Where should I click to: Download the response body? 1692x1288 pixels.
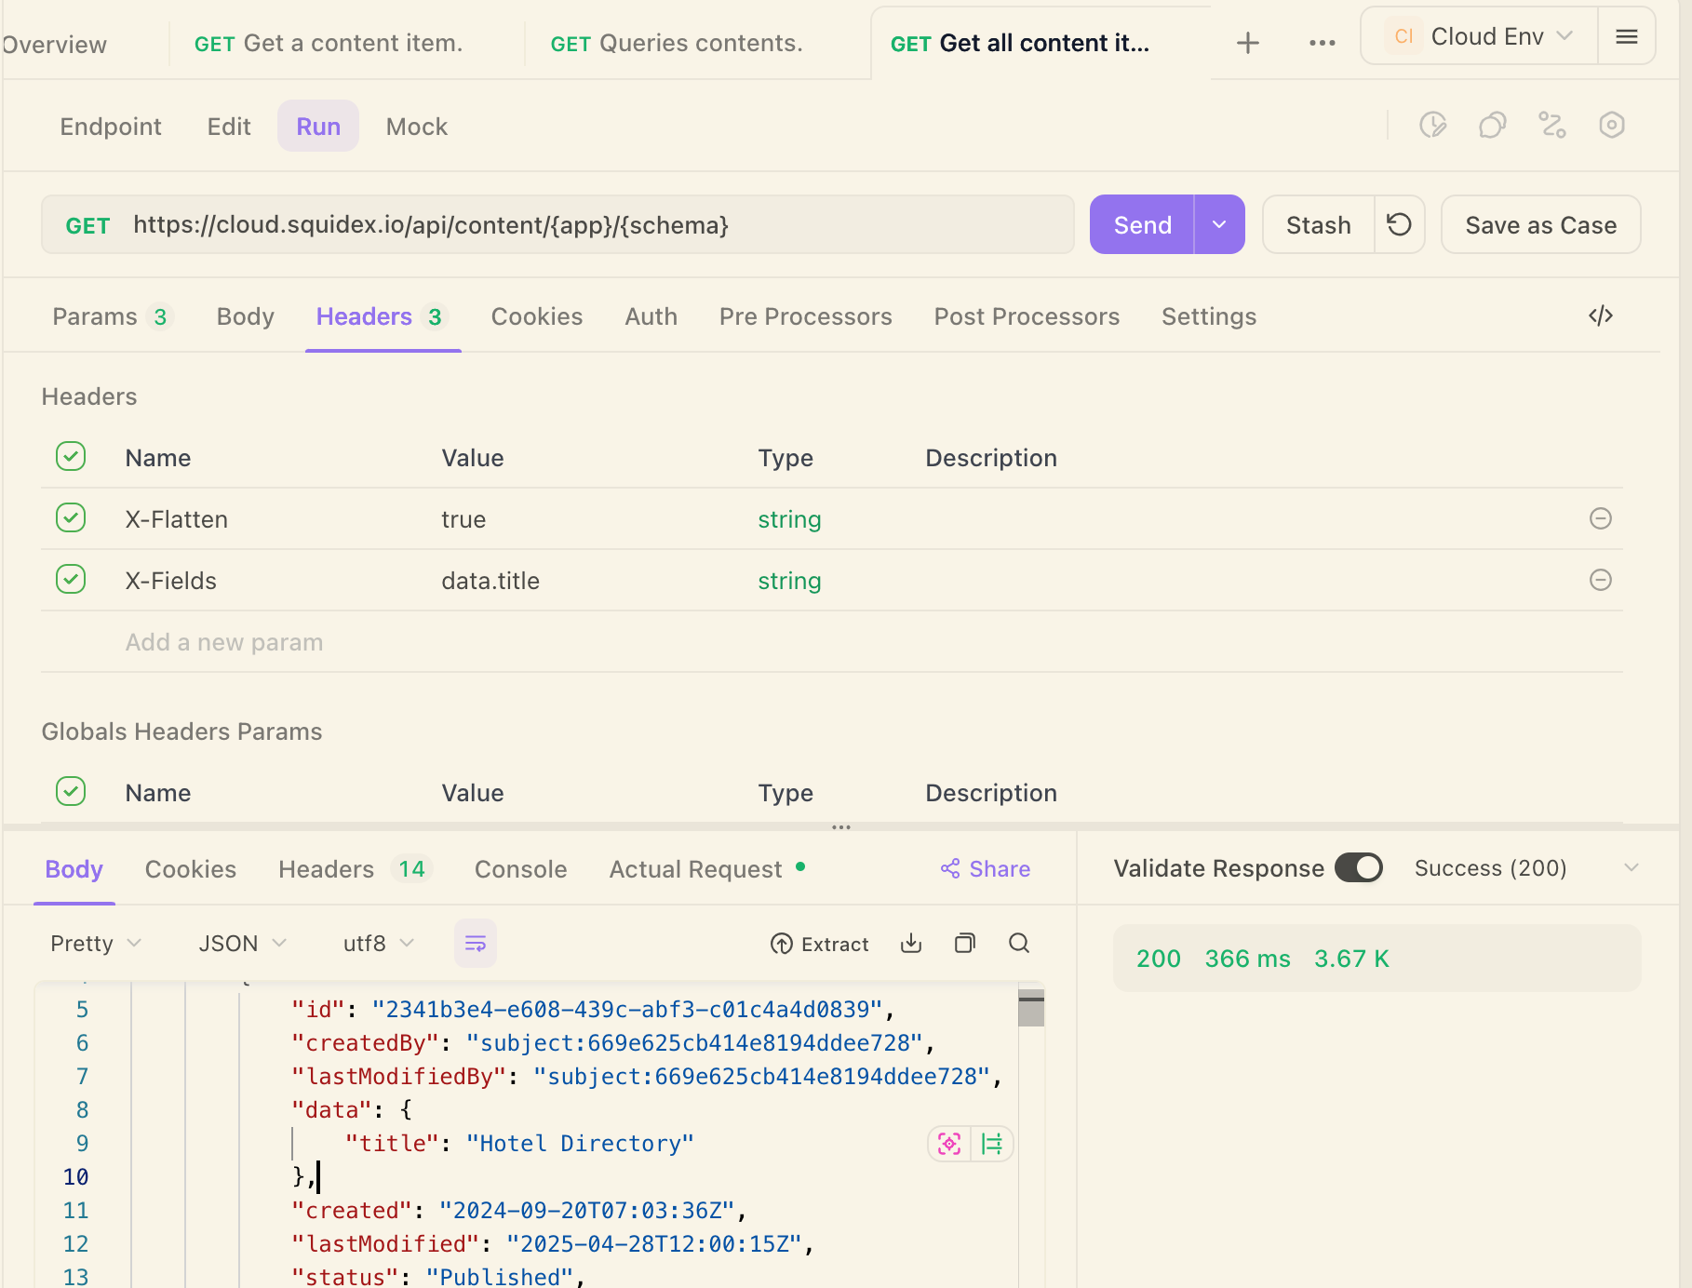coord(911,944)
